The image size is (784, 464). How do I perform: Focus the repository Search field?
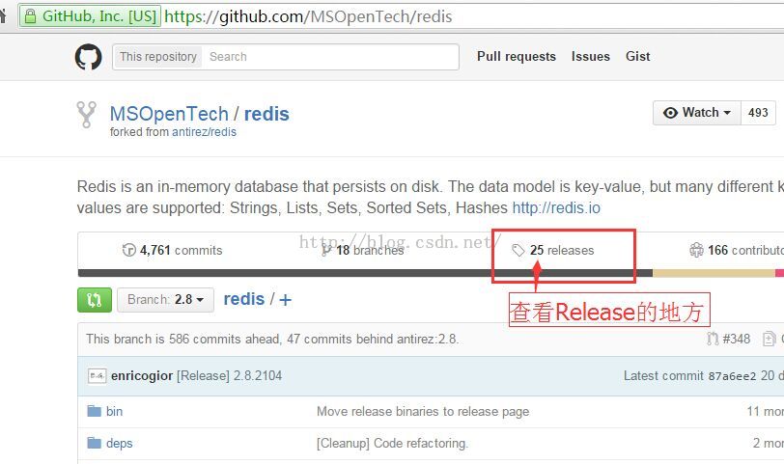point(331,57)
